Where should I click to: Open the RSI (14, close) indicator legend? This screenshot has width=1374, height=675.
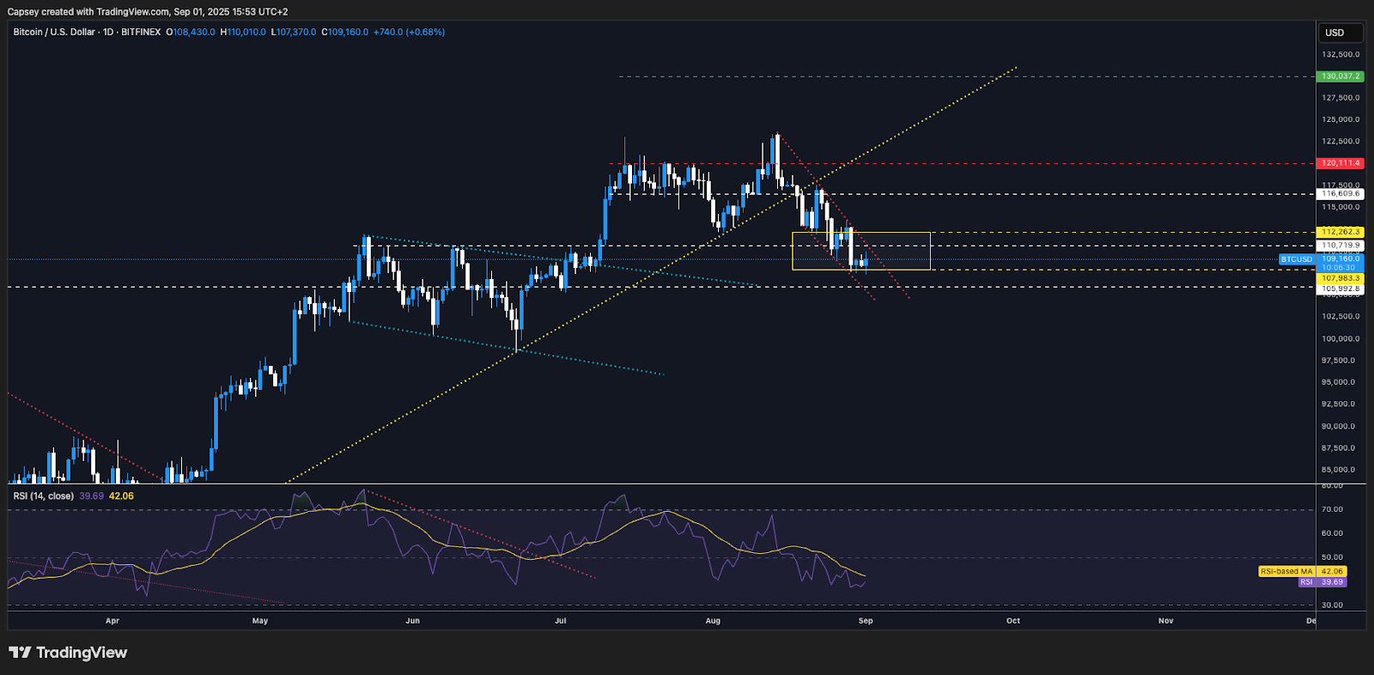[43, 496]
